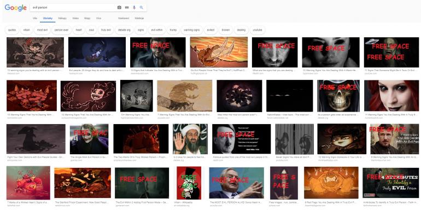Select the 'person ever' suggestion chip
Viewport: 421px width, 210px height.
(x=61, y=30)
